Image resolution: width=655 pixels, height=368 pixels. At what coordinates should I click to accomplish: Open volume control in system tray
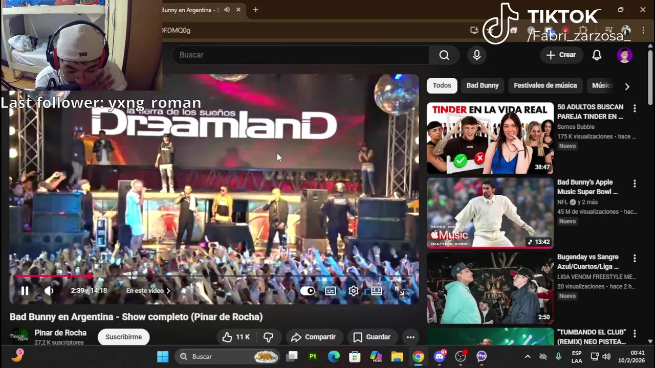click(x=606, y=356)
